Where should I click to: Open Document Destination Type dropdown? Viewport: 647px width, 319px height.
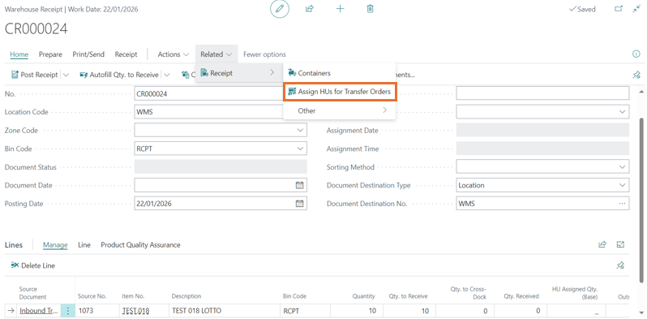(x=622, y=185)
